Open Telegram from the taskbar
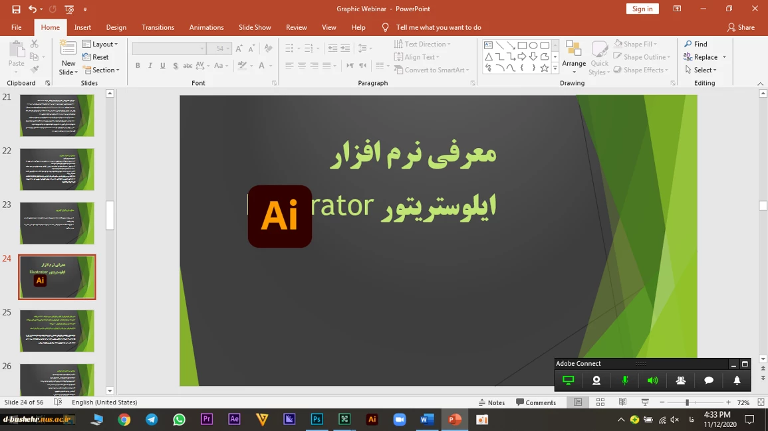 pos(152,419)
